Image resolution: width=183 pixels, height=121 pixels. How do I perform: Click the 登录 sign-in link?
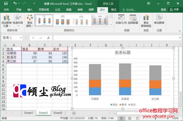point(163,10)
